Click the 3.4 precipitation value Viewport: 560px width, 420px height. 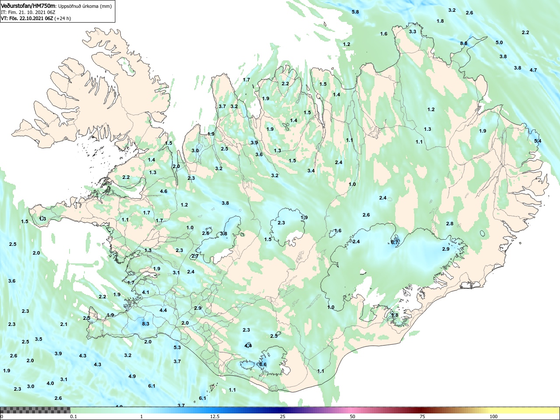pos(311,171)
